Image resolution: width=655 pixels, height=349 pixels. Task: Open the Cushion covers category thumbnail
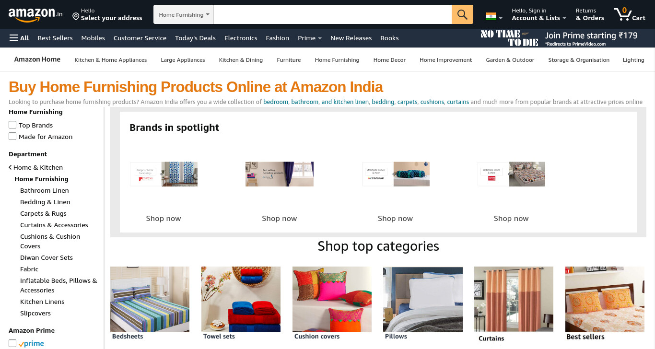pos(332,303)
